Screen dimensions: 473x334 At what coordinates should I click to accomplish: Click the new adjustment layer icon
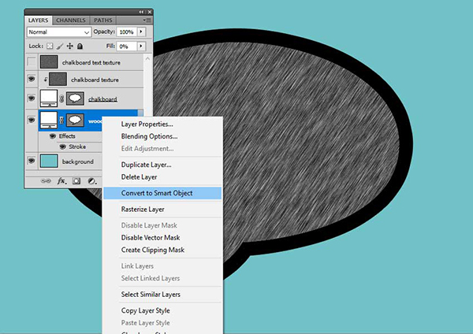click(92, 180)
